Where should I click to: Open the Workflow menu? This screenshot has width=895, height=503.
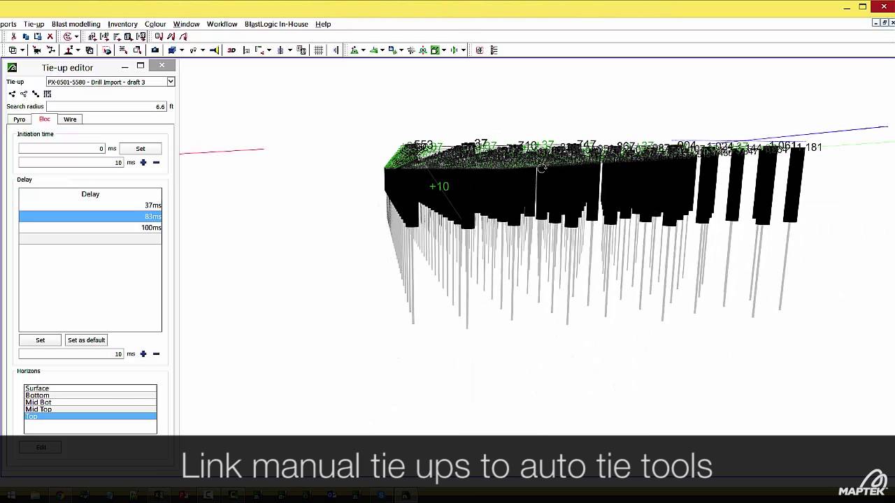click(x=222, y=24)
